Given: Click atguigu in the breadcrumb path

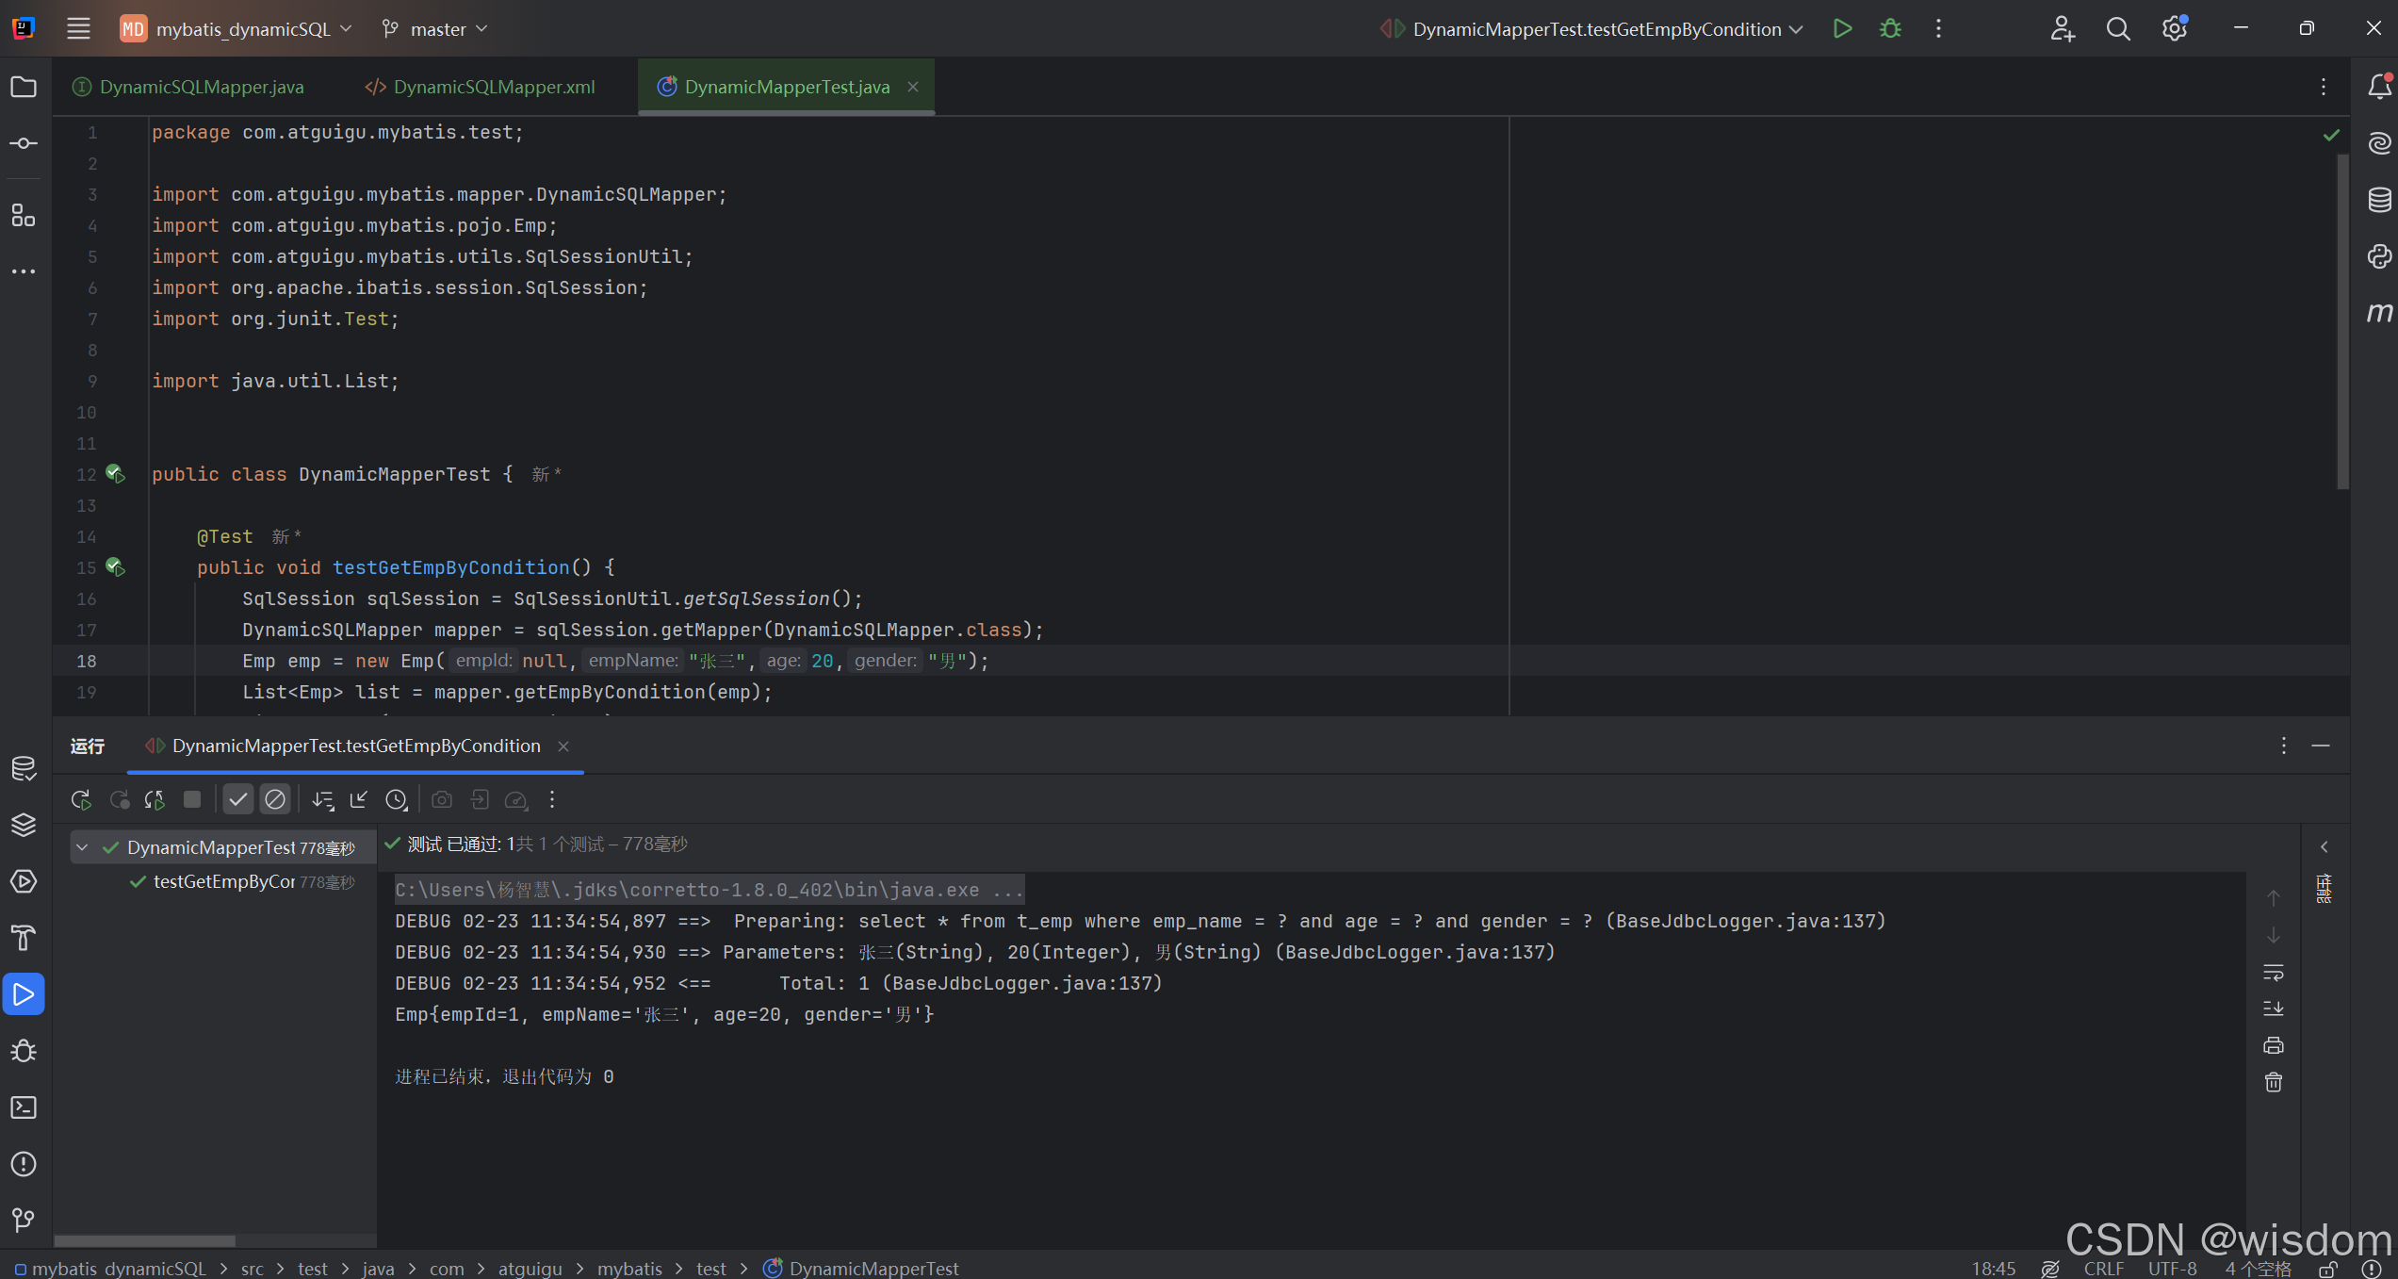Looking at the screenshot, I should point(530,1269).
